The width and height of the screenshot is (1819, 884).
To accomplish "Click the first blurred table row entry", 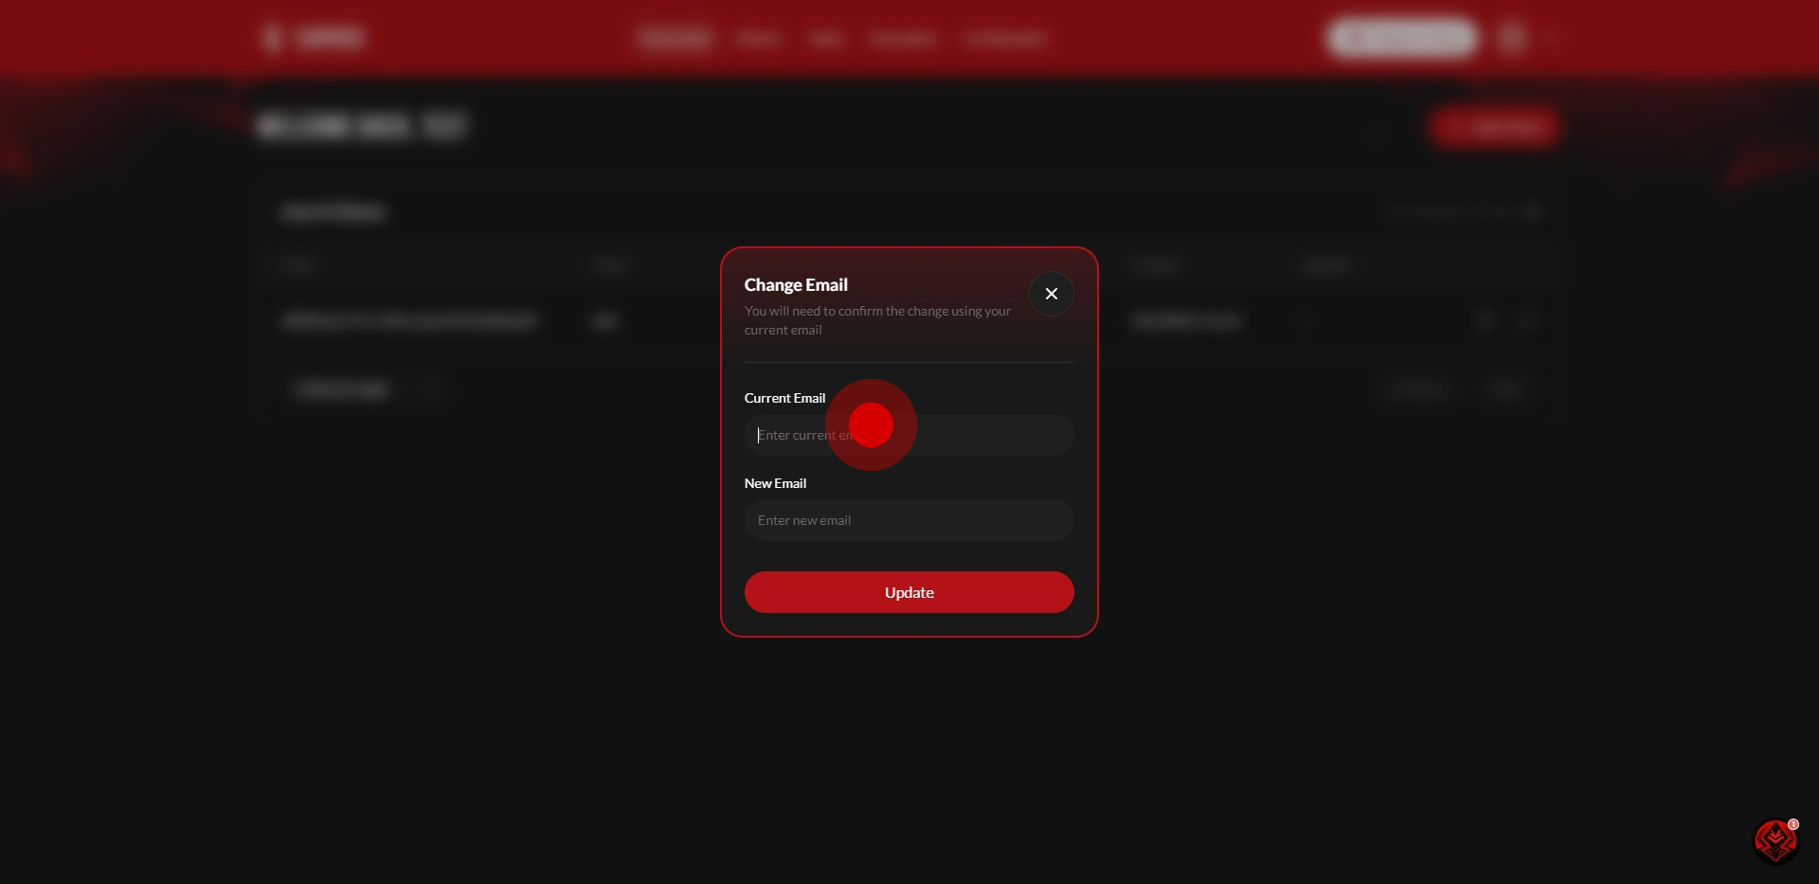I will click(x=409, y=321).
